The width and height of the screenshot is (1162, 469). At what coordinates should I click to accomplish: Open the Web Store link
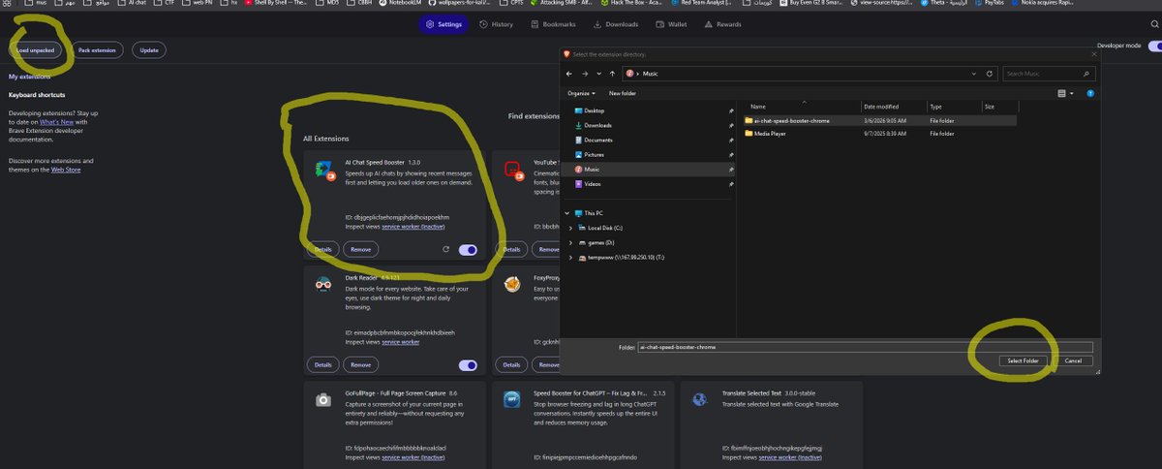(x=65, y=169)
